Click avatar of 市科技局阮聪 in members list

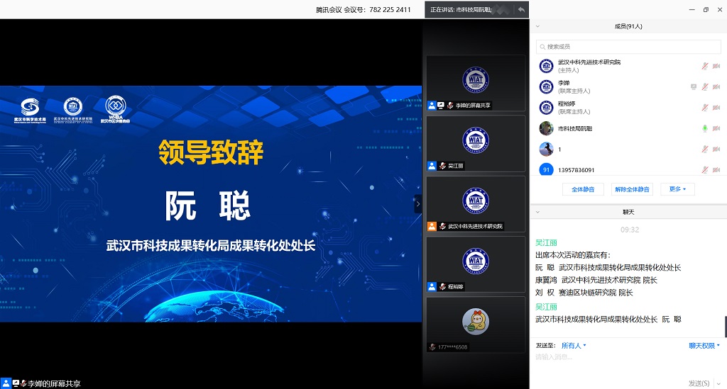(x=546, y=128)
